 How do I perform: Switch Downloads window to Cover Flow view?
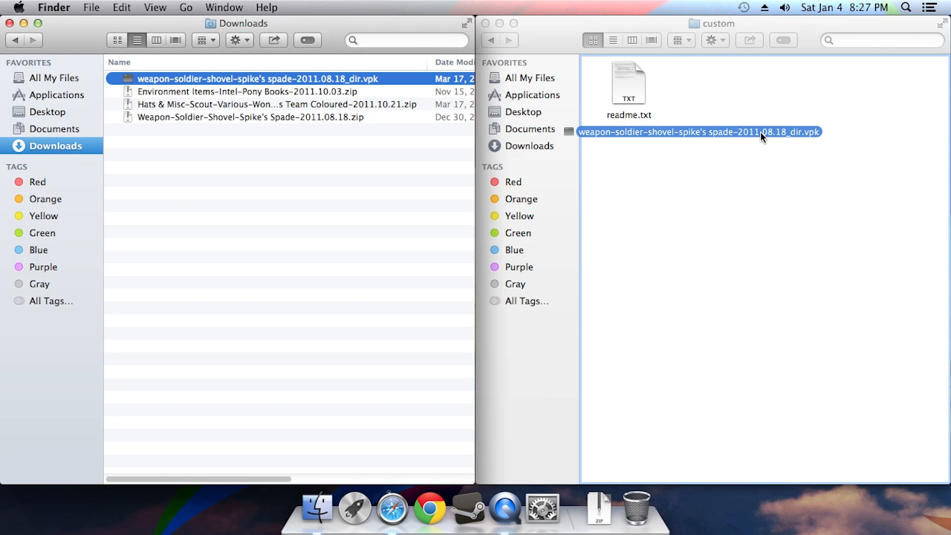[175, 40]
